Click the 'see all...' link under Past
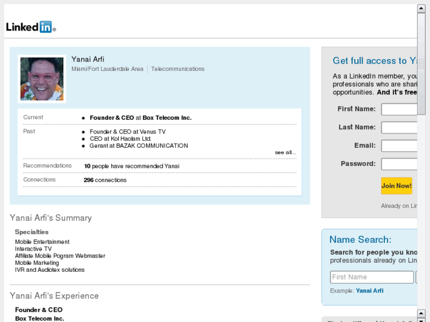 [286, 152]
